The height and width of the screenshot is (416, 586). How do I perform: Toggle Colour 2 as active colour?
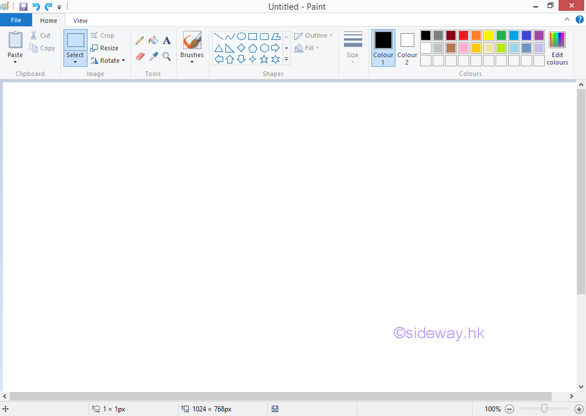point(407,47)
